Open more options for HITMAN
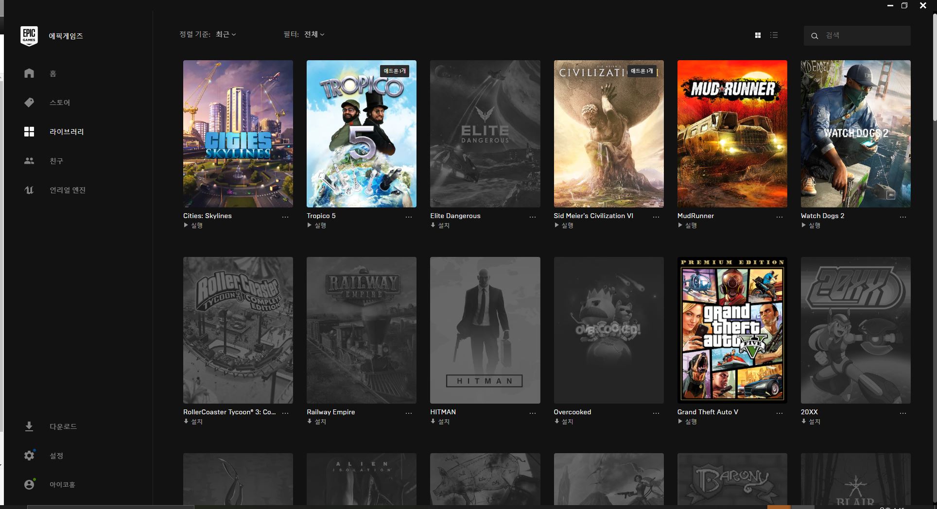Viewport: 937px width, 509px height. point(533,413)
